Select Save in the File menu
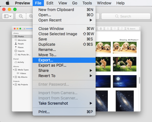The width and height of the screenshot is (152, 122). (x=64, y=39)
